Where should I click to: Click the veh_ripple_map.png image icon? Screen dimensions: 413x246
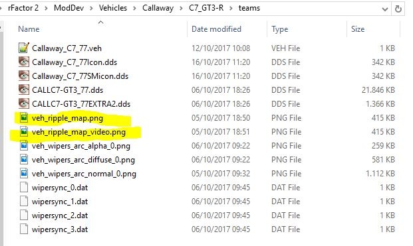[24, 117]
